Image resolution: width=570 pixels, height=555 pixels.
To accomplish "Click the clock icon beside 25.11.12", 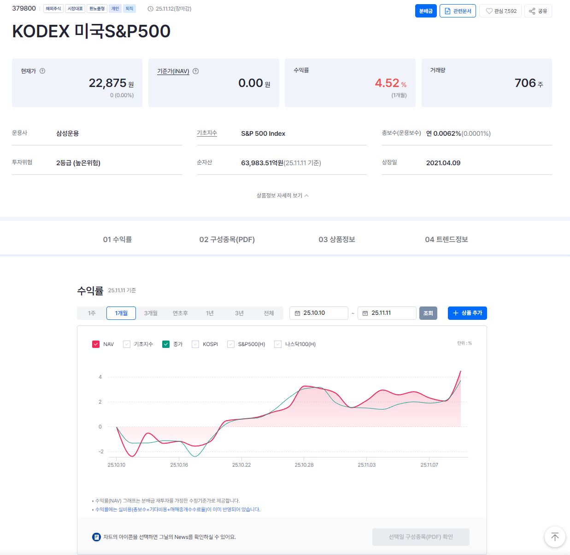I will click(x=150, y=9).
